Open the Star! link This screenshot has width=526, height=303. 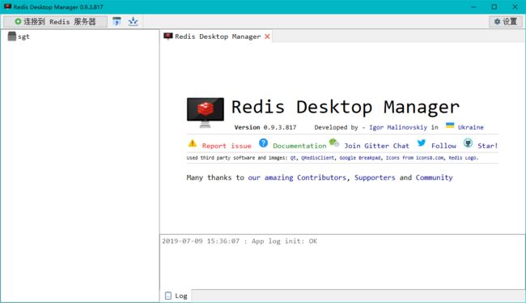[487, 146]
